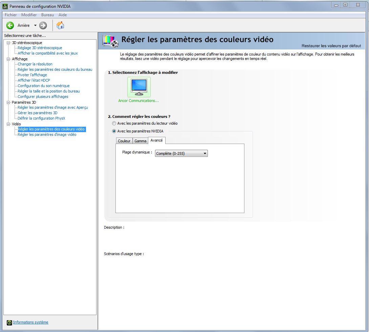Image resolution: width=369 pixels, height=332 pixels.
Task: Click the Arrière label in the toolbar
Action: point(24,25)
